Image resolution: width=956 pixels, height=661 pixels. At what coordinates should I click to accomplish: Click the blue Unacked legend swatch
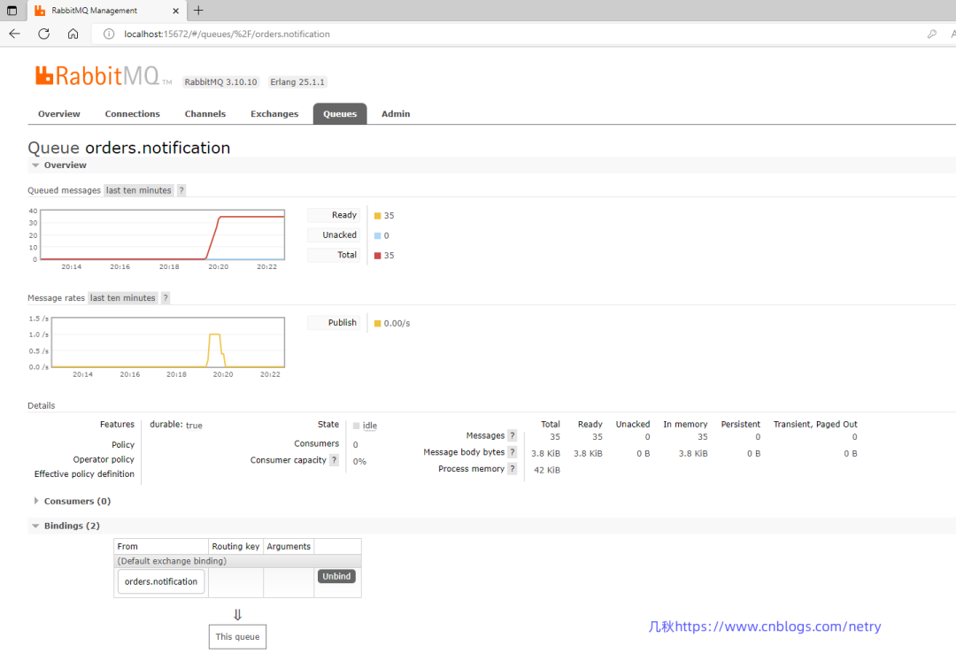pos(377,235)
